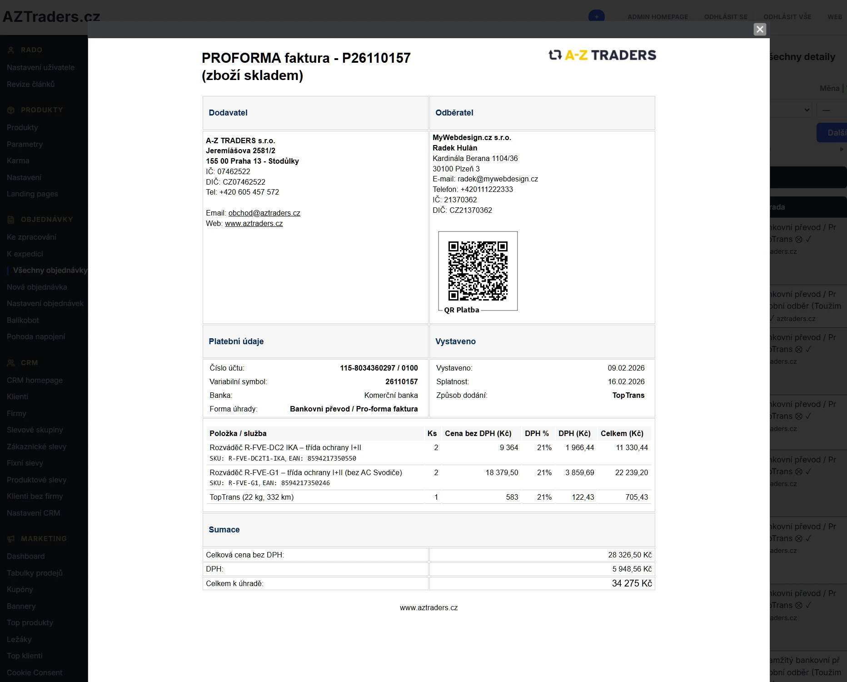The height and width of the screenshot is (682, 847).
Task: Click the Rozváděč R-FVE-G1 item row
Action: click(x=428, y=477)
